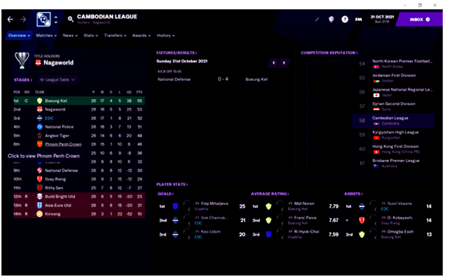Open the Stages link

click(x=23, y=80)
